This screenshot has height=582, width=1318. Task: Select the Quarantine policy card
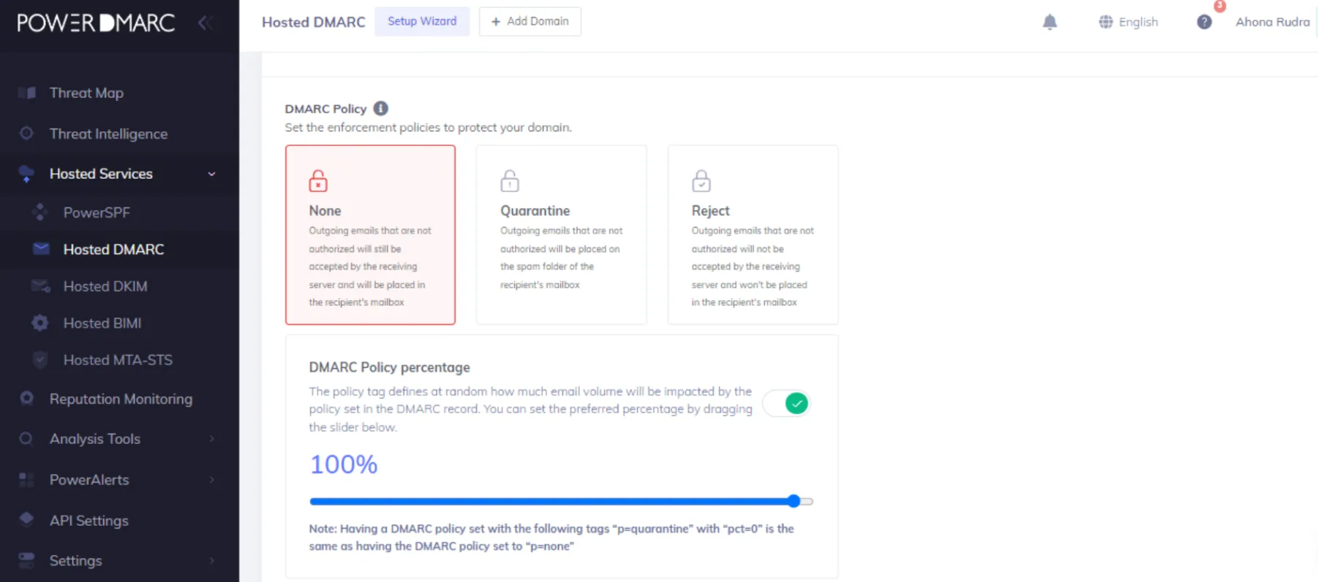pyautogui.click(x=562, y=235)
